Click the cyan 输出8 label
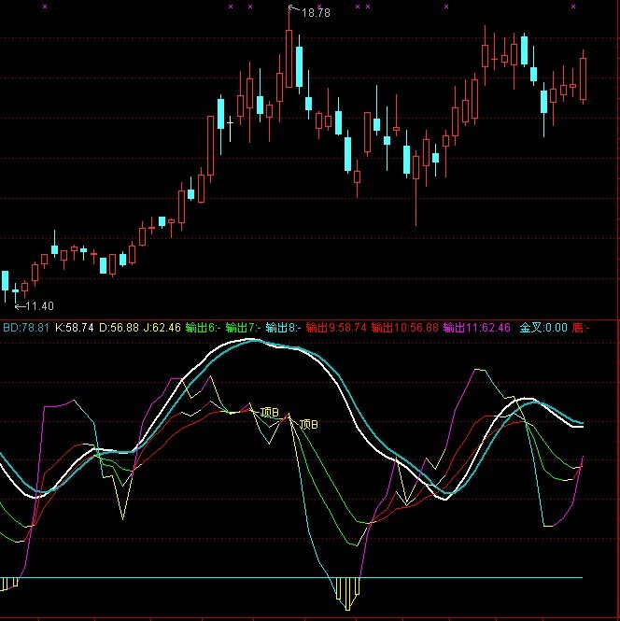The width and height of the screenshot is (620, 621). coord(284,328)
